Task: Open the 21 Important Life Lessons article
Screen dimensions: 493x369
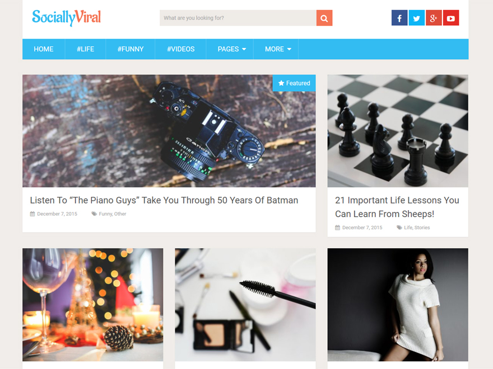Action: (x=397, y=207)
